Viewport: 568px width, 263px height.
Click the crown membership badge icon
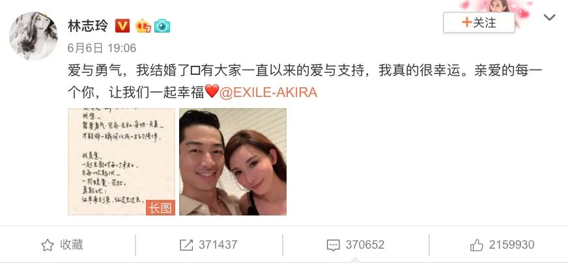143,26
